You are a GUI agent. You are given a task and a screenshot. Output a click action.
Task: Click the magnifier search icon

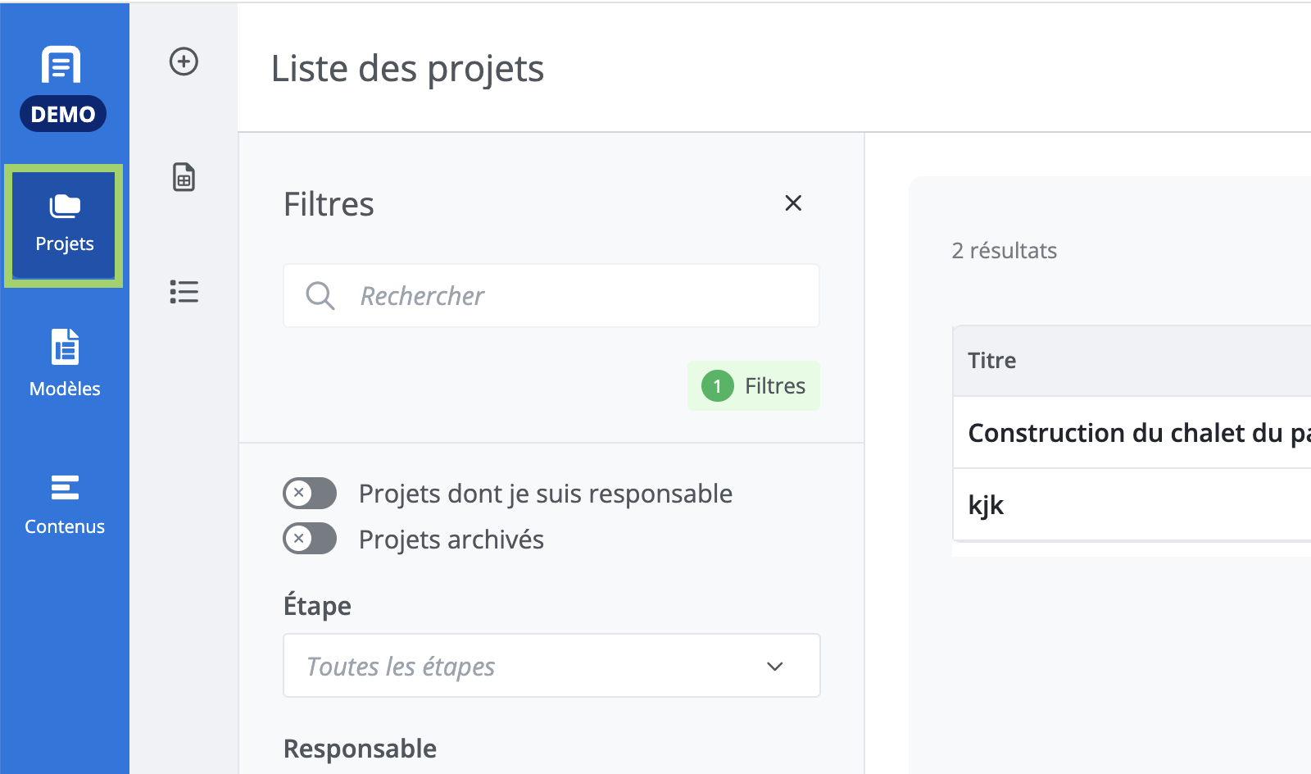pyautogui.click(x=320, y=295)
